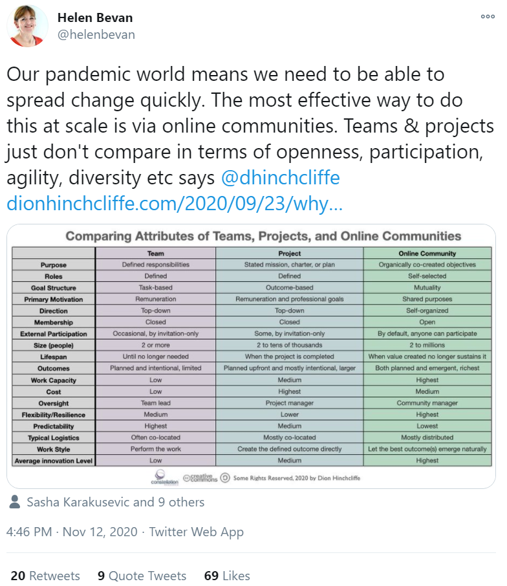Click the Online Community column header
The height and width of the screenshot is (586, 507).
click(427, 254)
